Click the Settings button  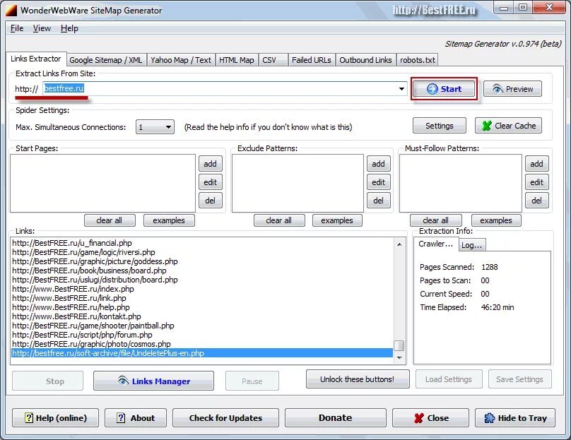[440, 126]
